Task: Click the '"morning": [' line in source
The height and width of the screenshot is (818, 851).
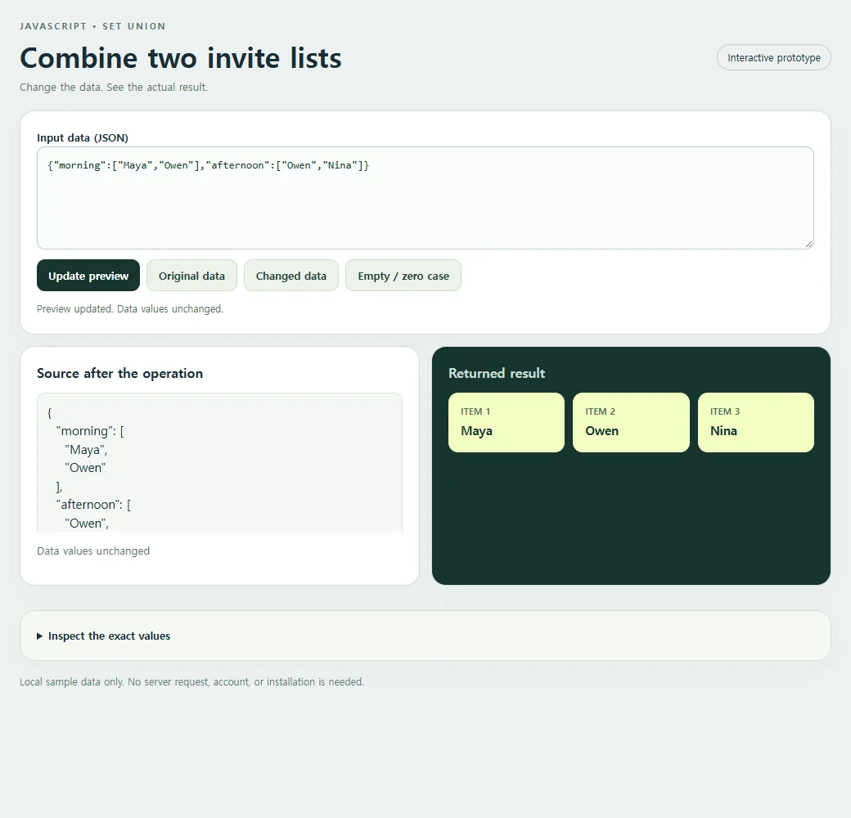Action: tap(90, 431)
